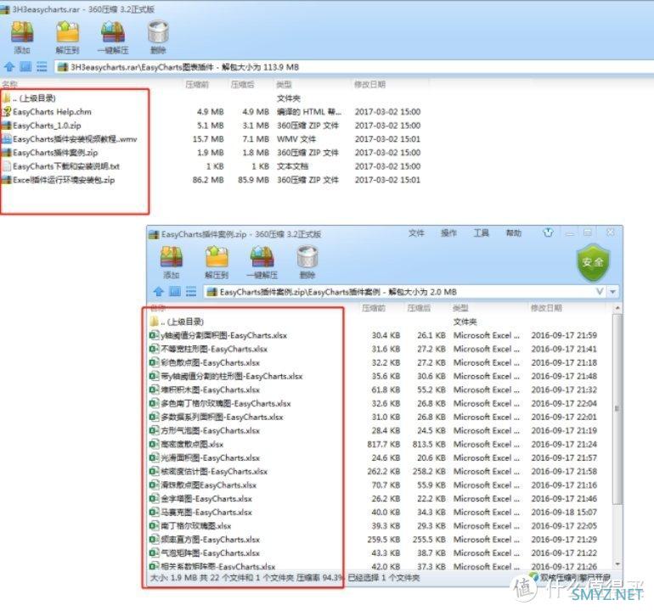Select the EasyCharts Help.chm file

[47, 112]
